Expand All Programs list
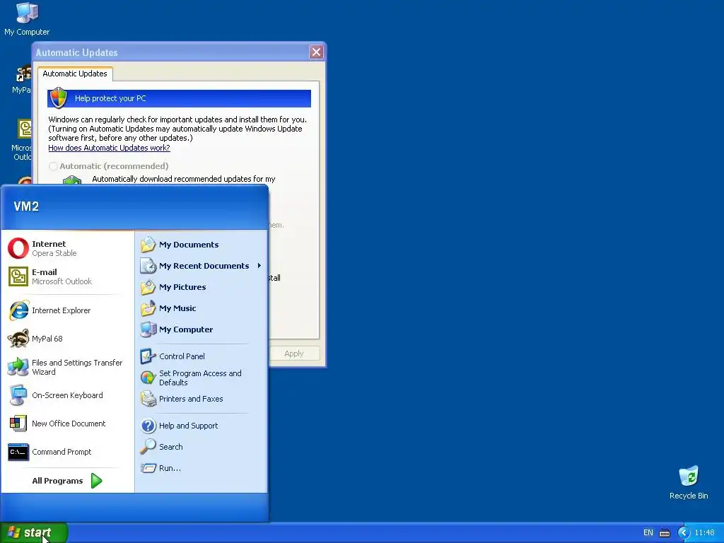 pos(67,481)
